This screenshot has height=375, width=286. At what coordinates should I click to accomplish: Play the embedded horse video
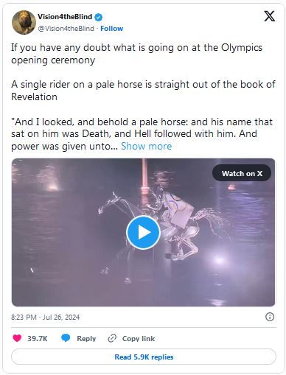pyautogui.click(x=143, y=232)
